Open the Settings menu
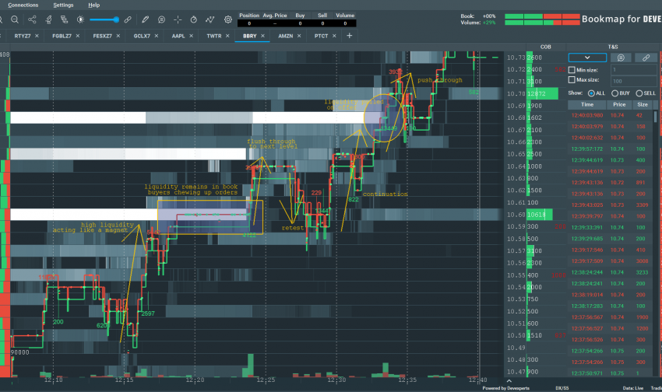 [x=63, y=5]
